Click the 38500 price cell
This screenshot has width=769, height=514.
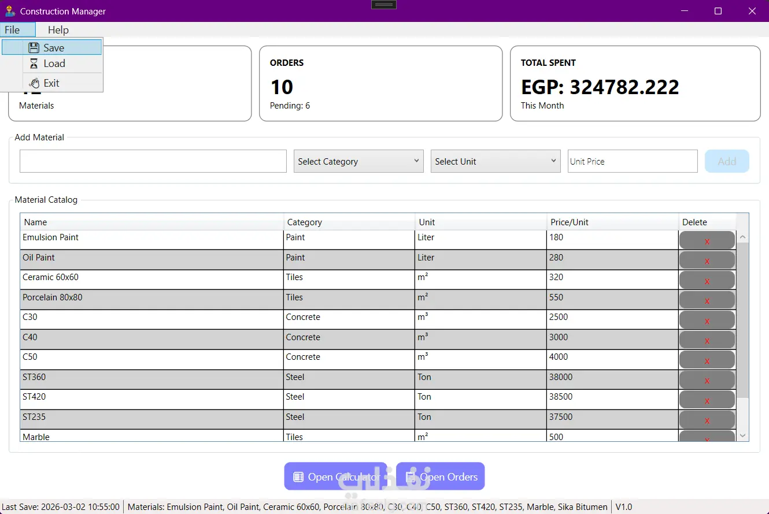pyautogui.click(x=612, y=399)
